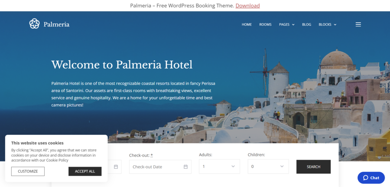390x187 pixels.
Task: Open the hamburger menu icon
Action: tap(358, 24)
